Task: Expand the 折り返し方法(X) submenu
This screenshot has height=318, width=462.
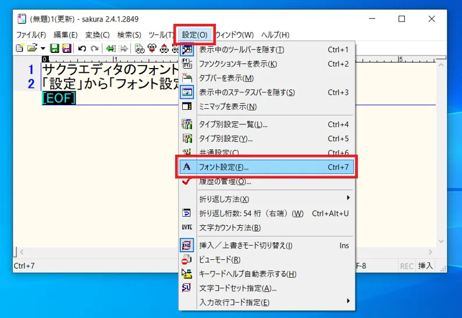Action: click(266, 199)
